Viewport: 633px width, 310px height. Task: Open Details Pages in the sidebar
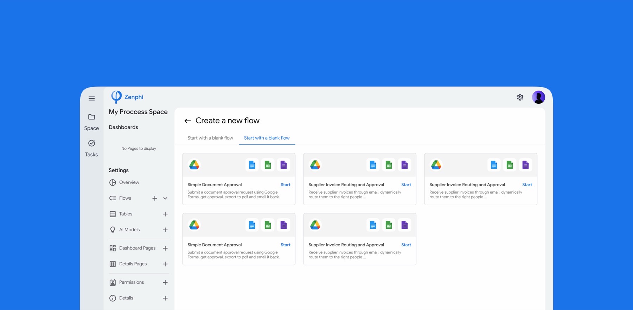click(x=128, y=264)
